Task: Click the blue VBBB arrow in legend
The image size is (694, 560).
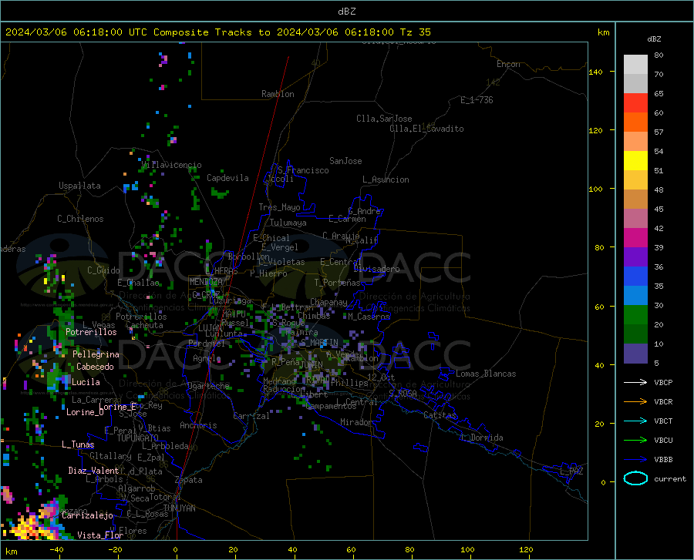Action: coord(635,460)
